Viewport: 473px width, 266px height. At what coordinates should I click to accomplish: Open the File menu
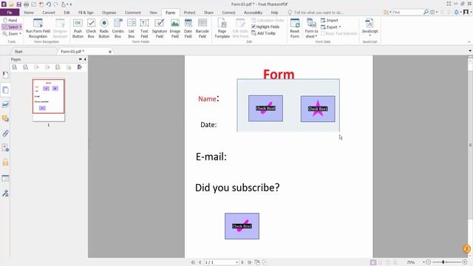(x=10, y=13)
